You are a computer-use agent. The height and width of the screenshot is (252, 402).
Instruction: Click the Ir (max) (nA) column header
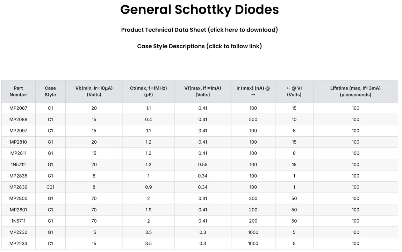[253, 91]
